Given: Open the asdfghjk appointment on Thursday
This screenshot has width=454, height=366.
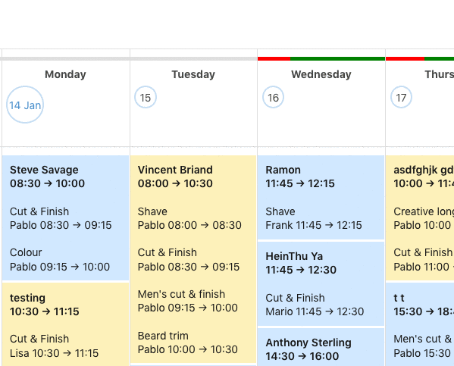Looking at the screenshot, I should [x=420, y=217].
